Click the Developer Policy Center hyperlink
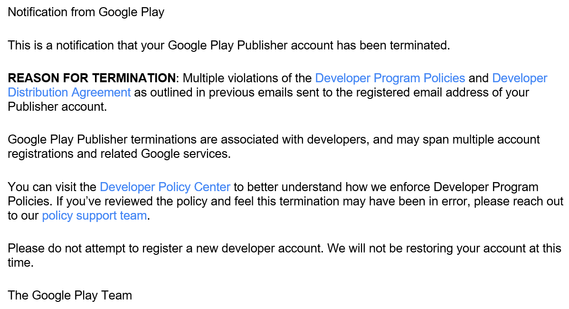This screenshot has height=309, width=569. (165, 187)
